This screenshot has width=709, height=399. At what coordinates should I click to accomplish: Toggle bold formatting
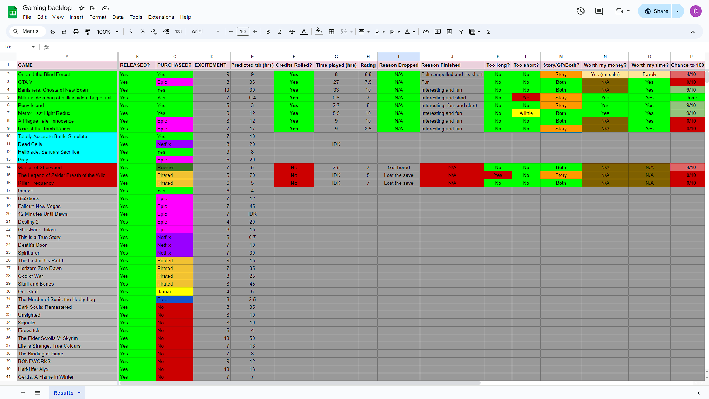[x=268, y=32]
